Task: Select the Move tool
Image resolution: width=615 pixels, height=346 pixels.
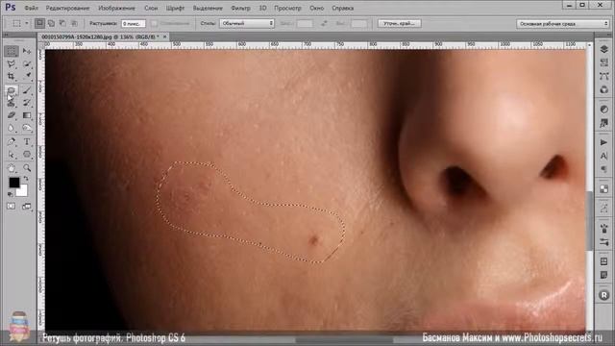Action: click(x=27, y=51)
